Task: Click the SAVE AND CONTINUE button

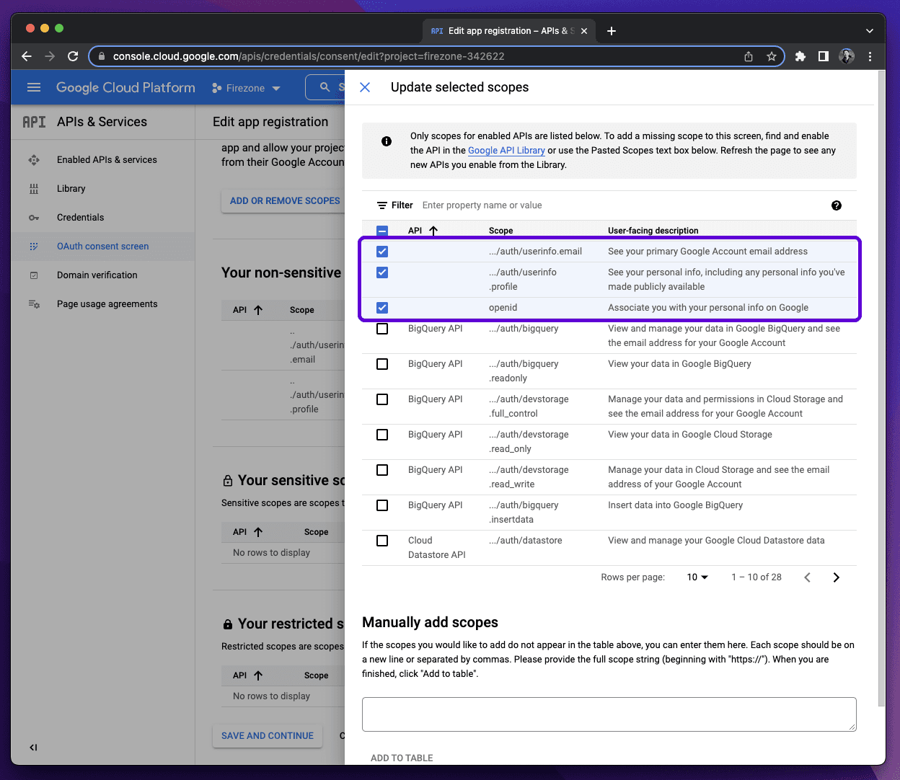Action: point(268,736)
